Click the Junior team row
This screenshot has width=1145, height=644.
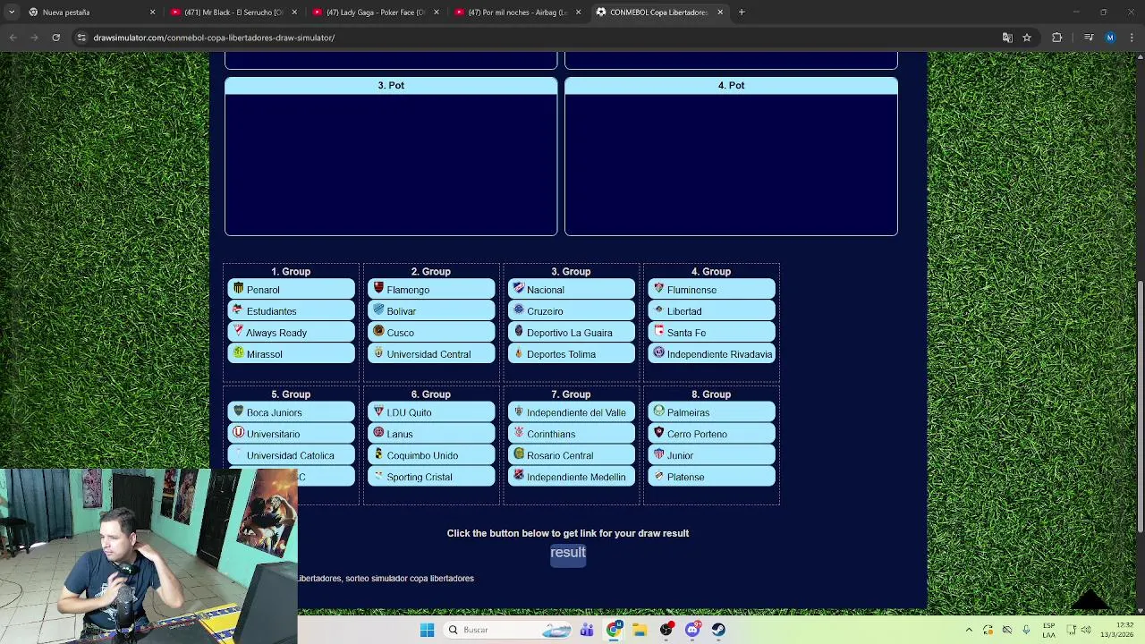712,455
